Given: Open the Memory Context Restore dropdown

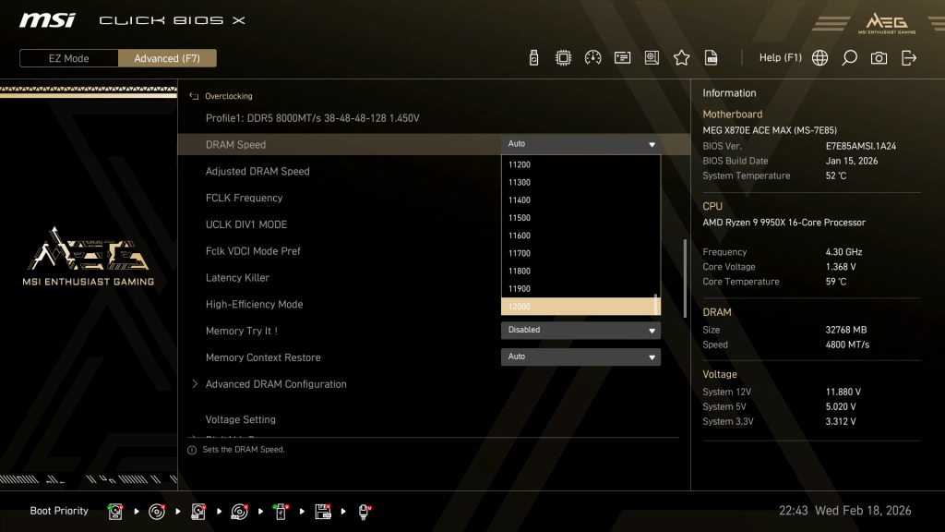Looking at the screenshot, I should click(580, 357).
